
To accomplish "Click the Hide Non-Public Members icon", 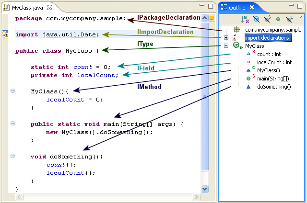I will (278, 19).
